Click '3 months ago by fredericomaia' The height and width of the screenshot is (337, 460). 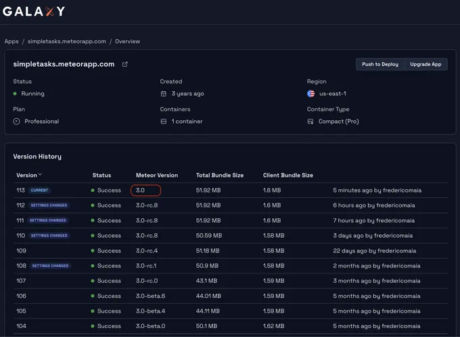pyautogui.click(x=377, y=281)
